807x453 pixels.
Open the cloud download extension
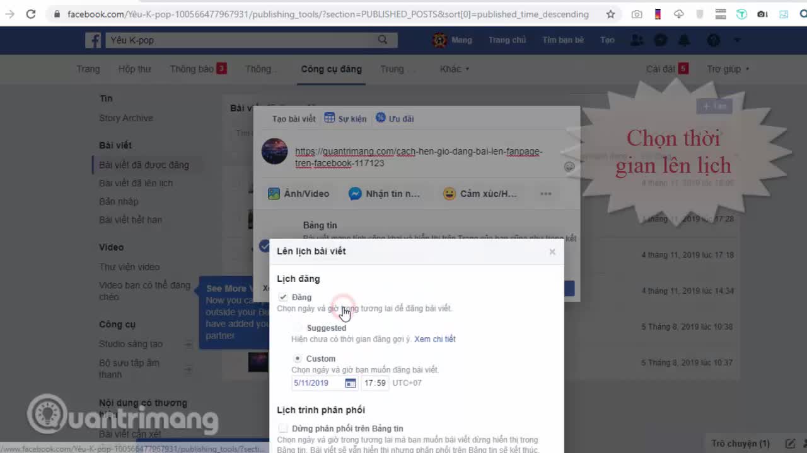tap(679, 14)
